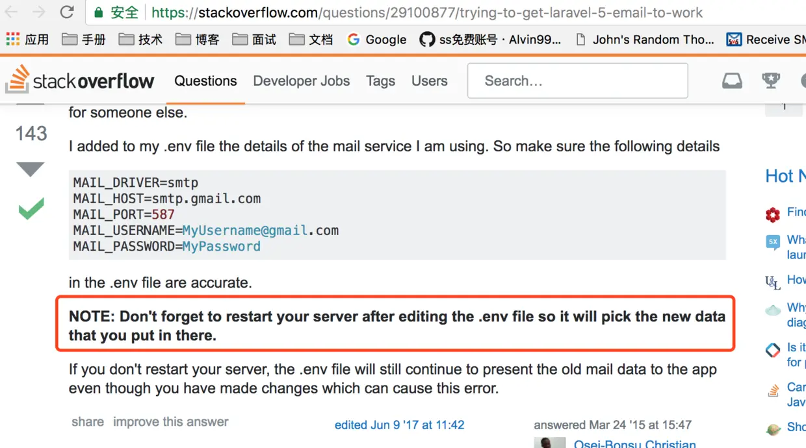Click the browser forward arrow
The height and width of the screenshot is (448, 806).
point(39,12)
